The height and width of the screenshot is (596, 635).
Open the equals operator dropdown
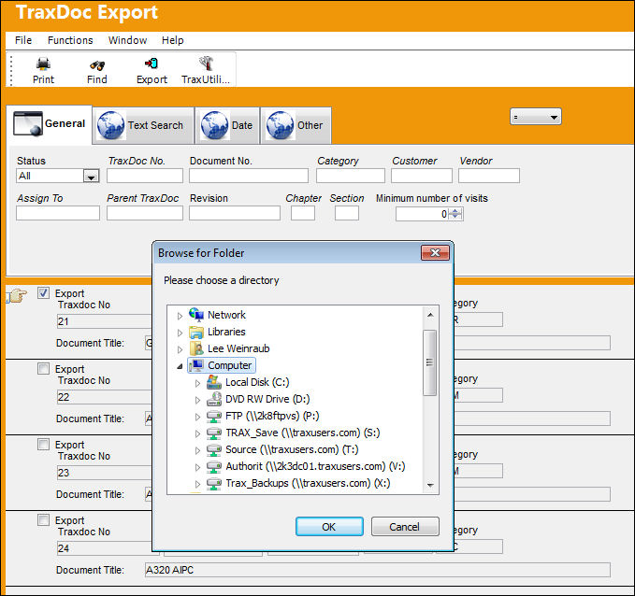click(x=535, y=117)
